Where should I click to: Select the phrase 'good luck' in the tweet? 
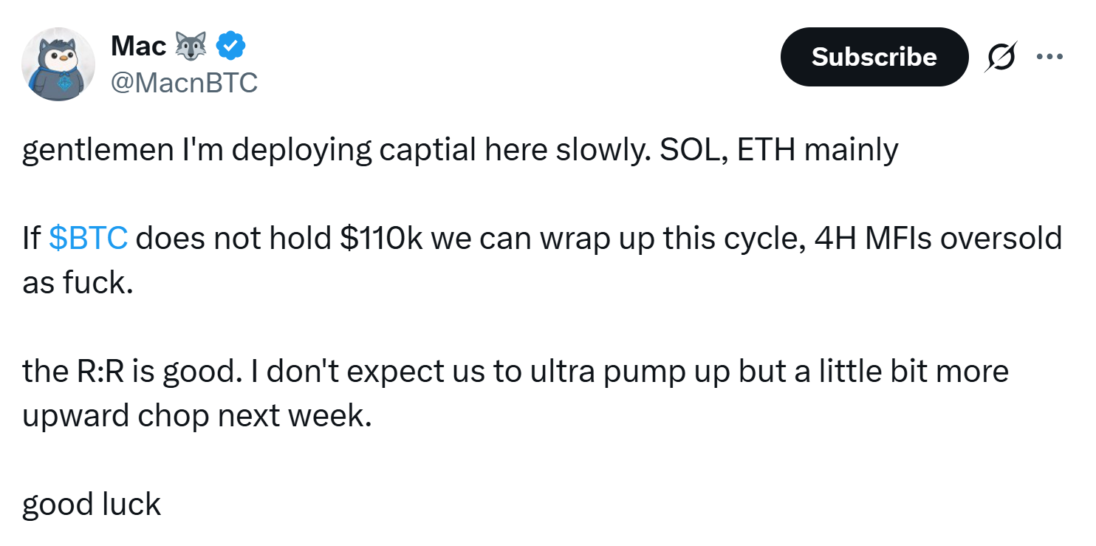pyautogui.click(x=90, y=503)
